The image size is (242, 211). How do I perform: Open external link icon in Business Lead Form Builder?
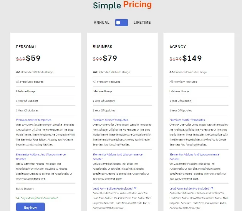click(135, 188)
